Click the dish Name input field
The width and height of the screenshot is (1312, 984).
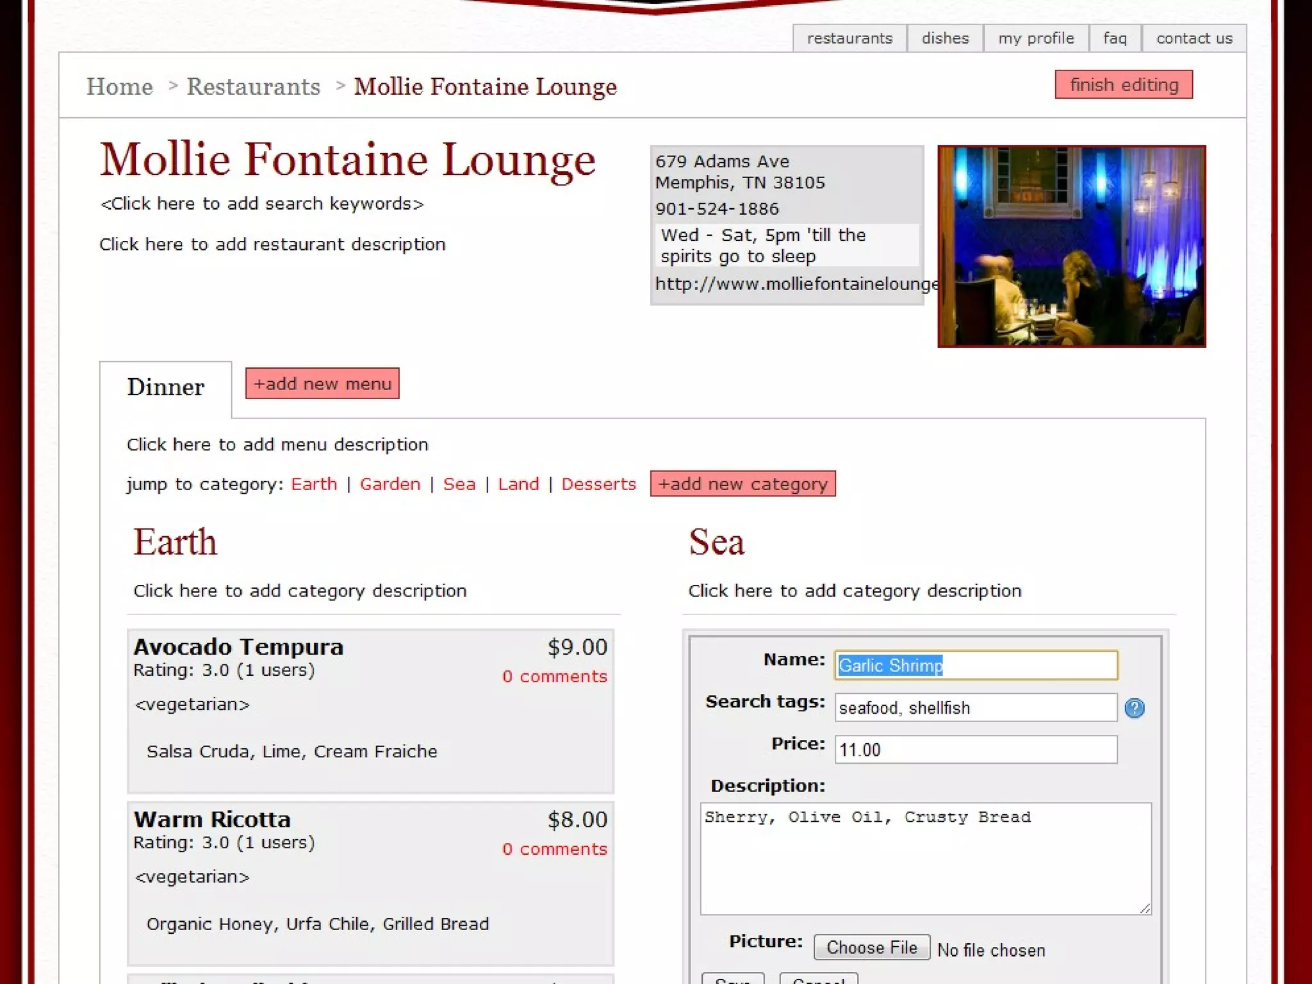pos(976,666)
